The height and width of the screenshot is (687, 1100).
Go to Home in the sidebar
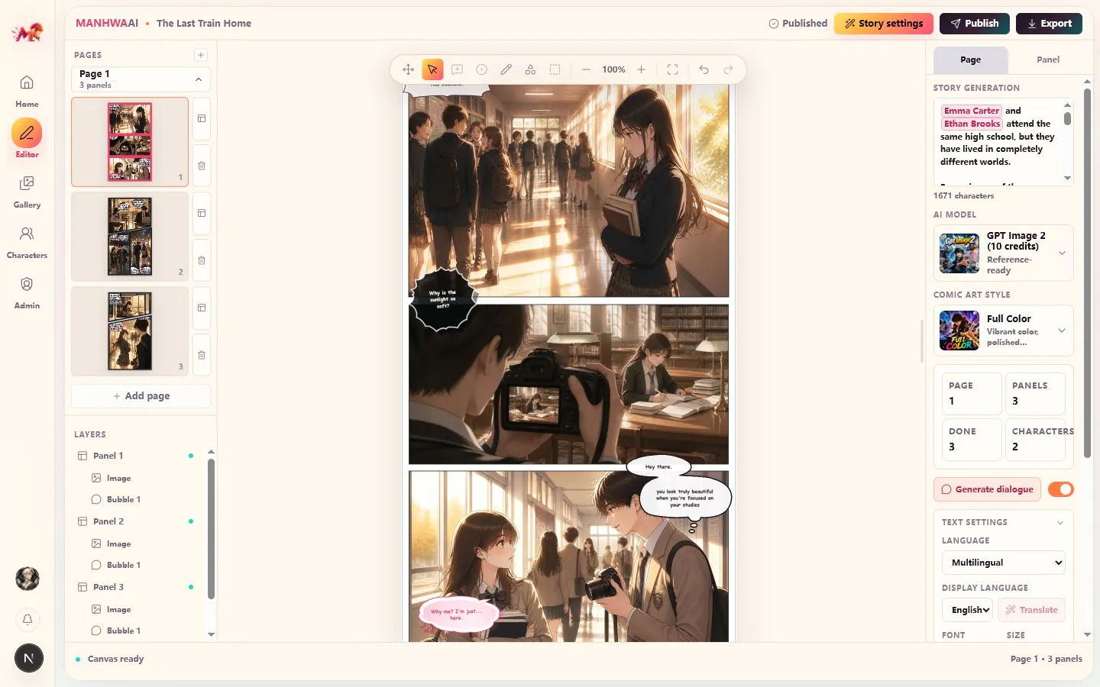pos(27,91)
